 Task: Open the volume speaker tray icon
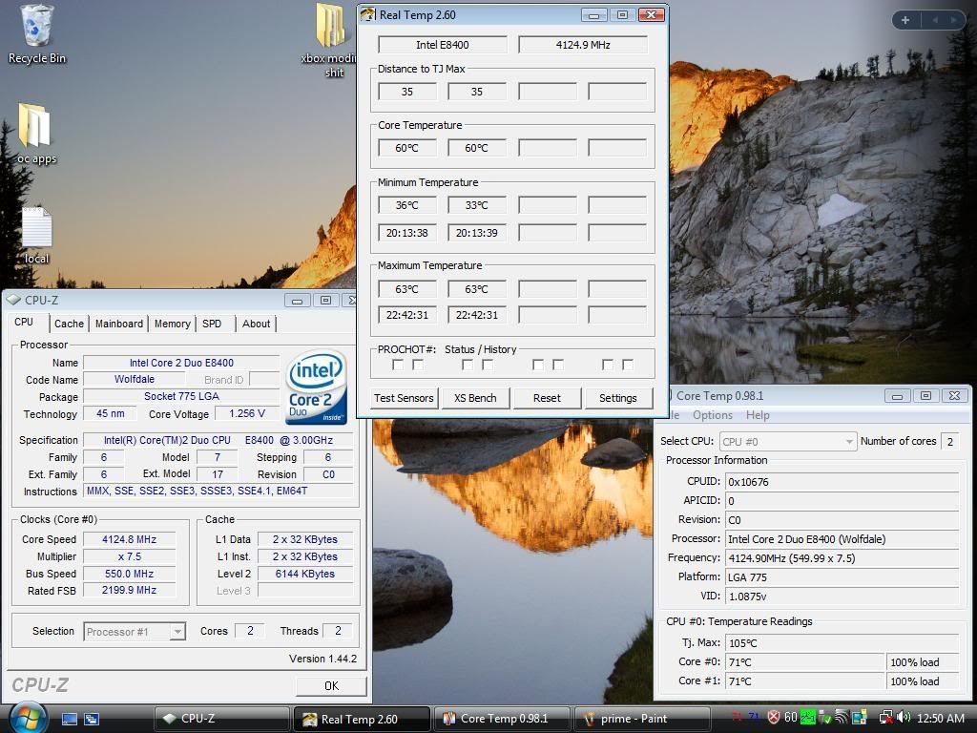click(904, 718)
